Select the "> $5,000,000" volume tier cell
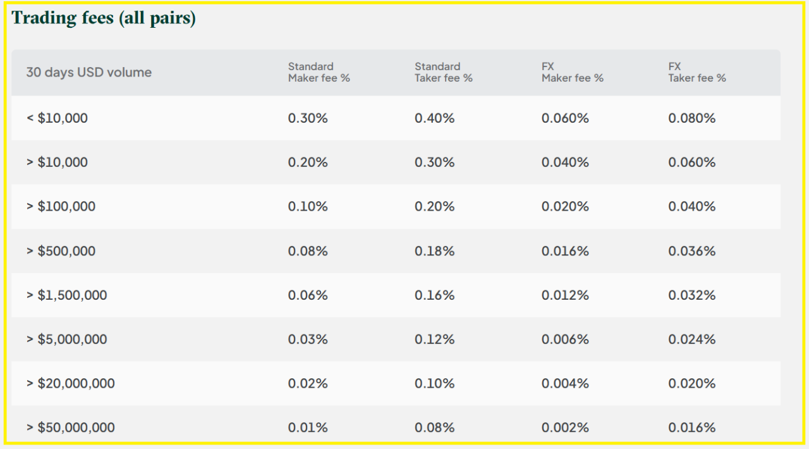 pyautogui.click(x=66, y=340)
